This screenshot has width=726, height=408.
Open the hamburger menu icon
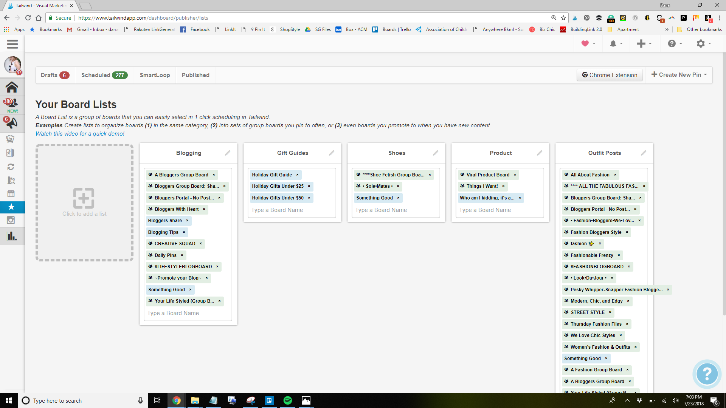(x=12, y=44)
